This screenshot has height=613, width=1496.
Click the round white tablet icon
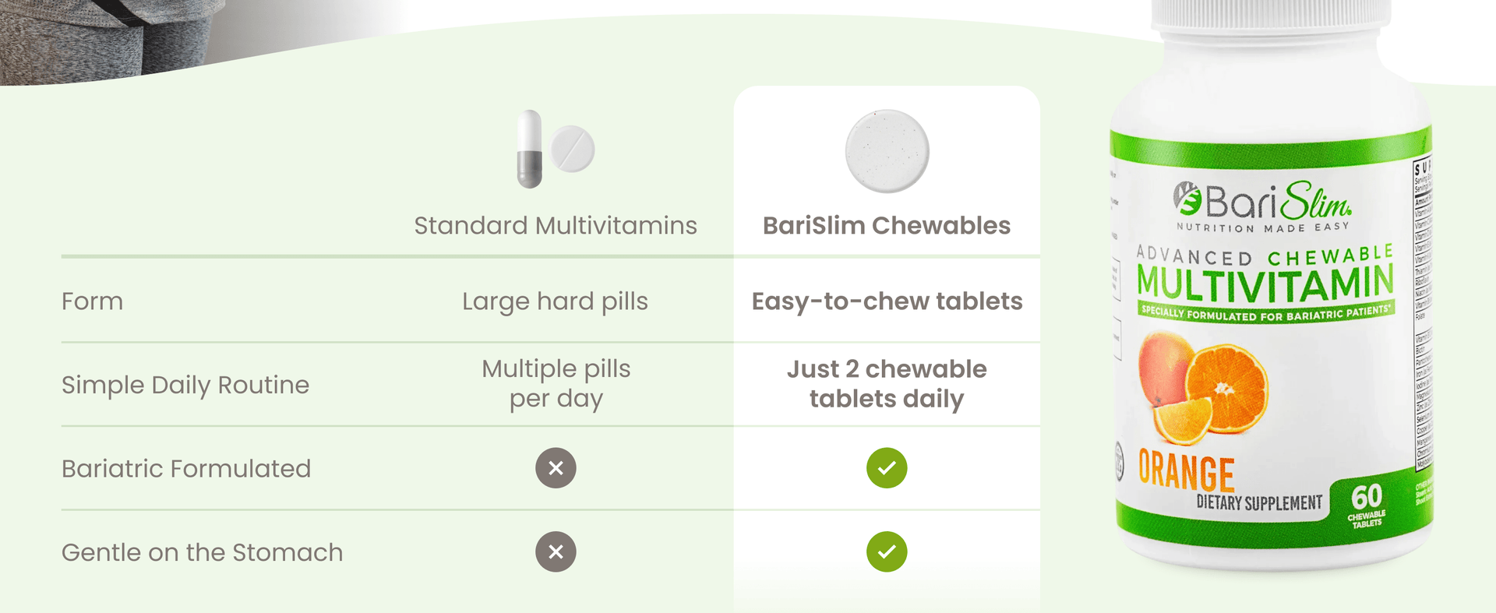[x=573, y=148]
